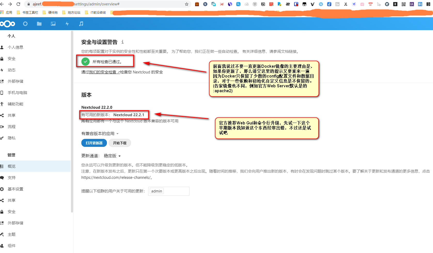The image size is (433, 253).
Task: Click the blue J extension icon
Action: 329,4
